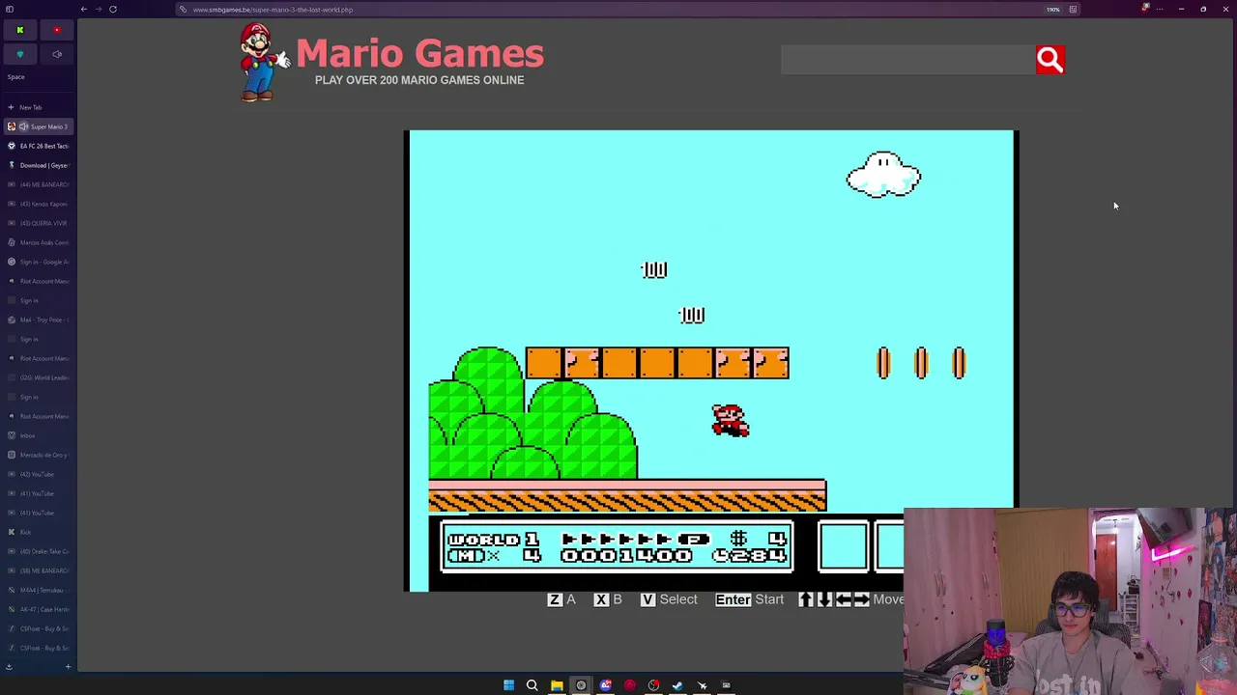
Task: Switch to the Mercado de Oro tab
Action: [39, 455]
